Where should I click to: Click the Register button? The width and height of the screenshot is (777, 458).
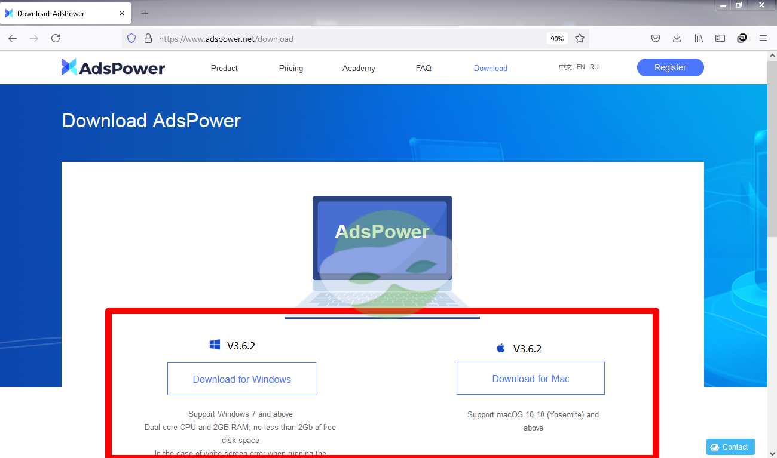(x=670, y=67)
